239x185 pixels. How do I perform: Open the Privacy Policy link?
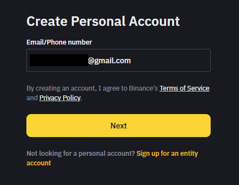[x=60, y=98]
